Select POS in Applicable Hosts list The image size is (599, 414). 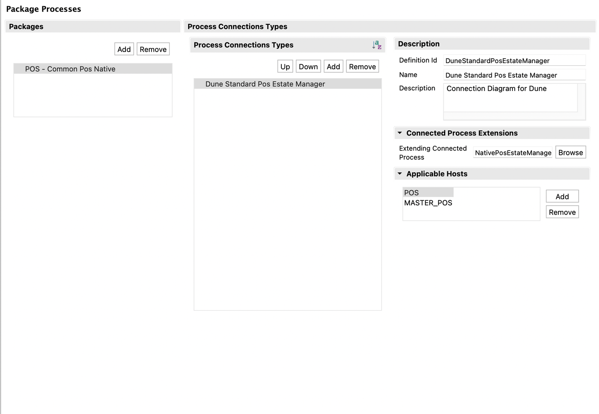428,192
